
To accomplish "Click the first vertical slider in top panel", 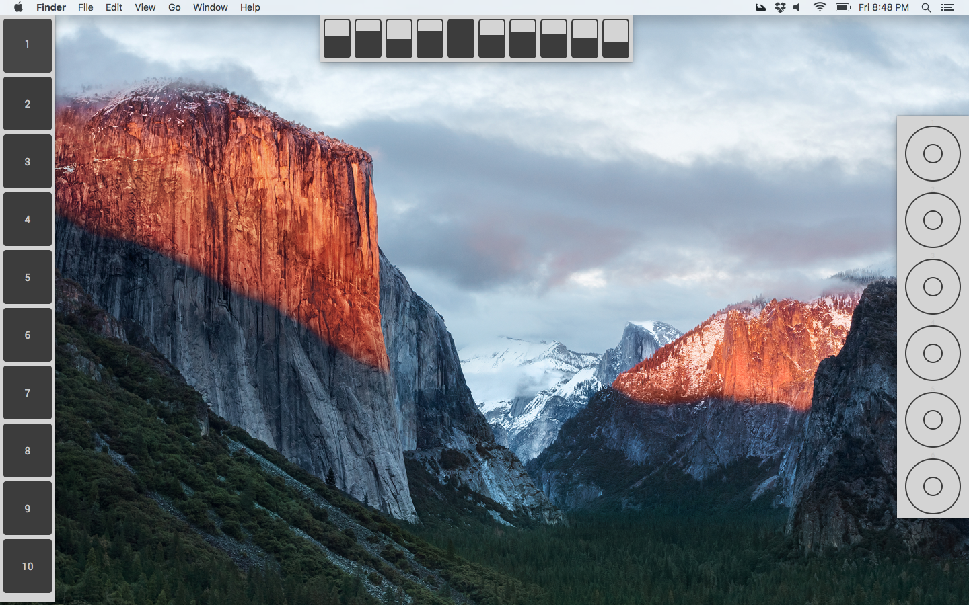I will [x=337, y=39].
